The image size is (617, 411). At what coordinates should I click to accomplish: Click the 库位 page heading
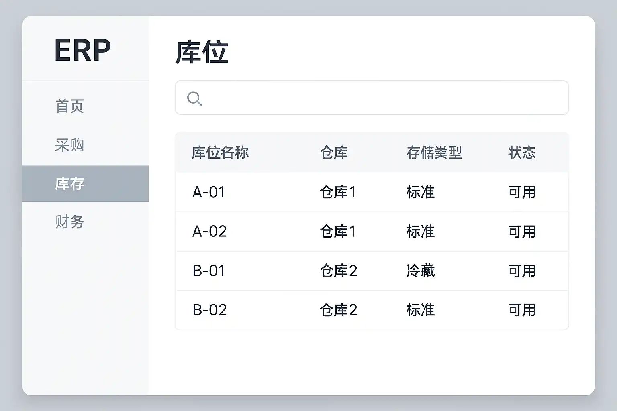click(x=202, y=53)
